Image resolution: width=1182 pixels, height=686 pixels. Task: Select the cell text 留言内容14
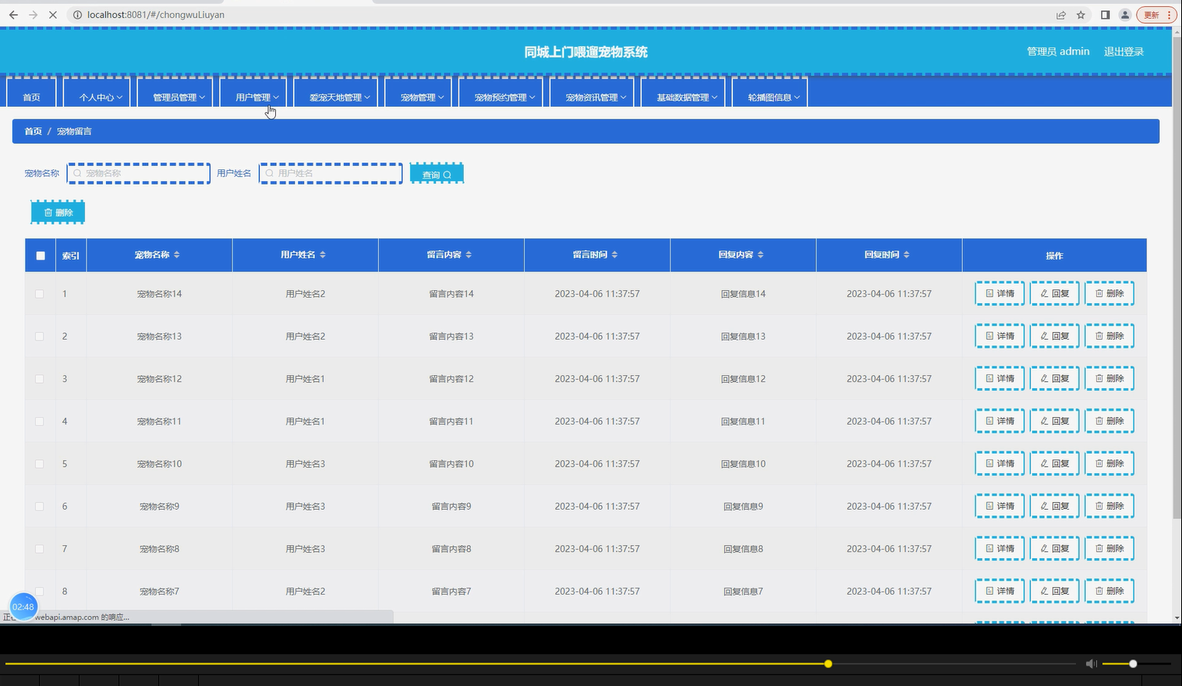point(451,294)
